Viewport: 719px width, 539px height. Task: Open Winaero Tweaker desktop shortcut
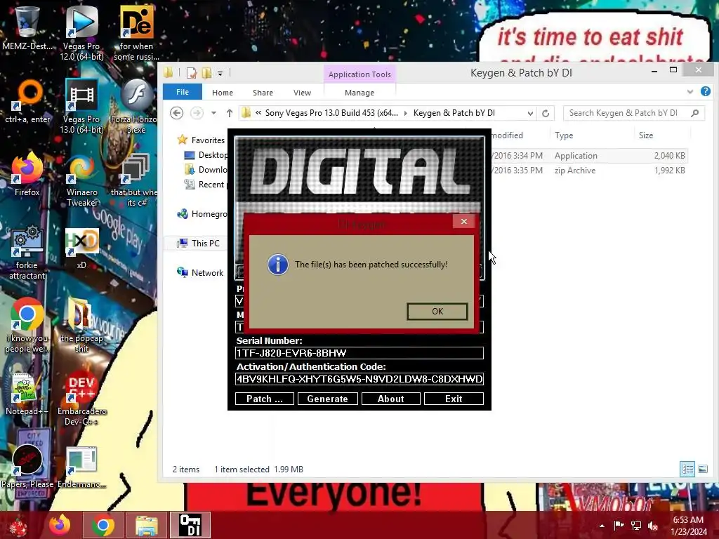pyautogui.click(x=81, y=180)
